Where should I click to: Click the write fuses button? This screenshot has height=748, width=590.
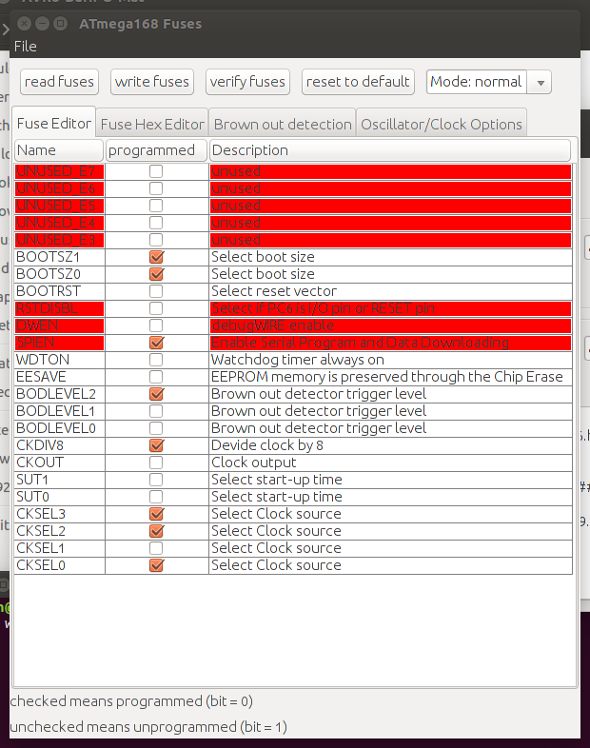coord(152,82)
